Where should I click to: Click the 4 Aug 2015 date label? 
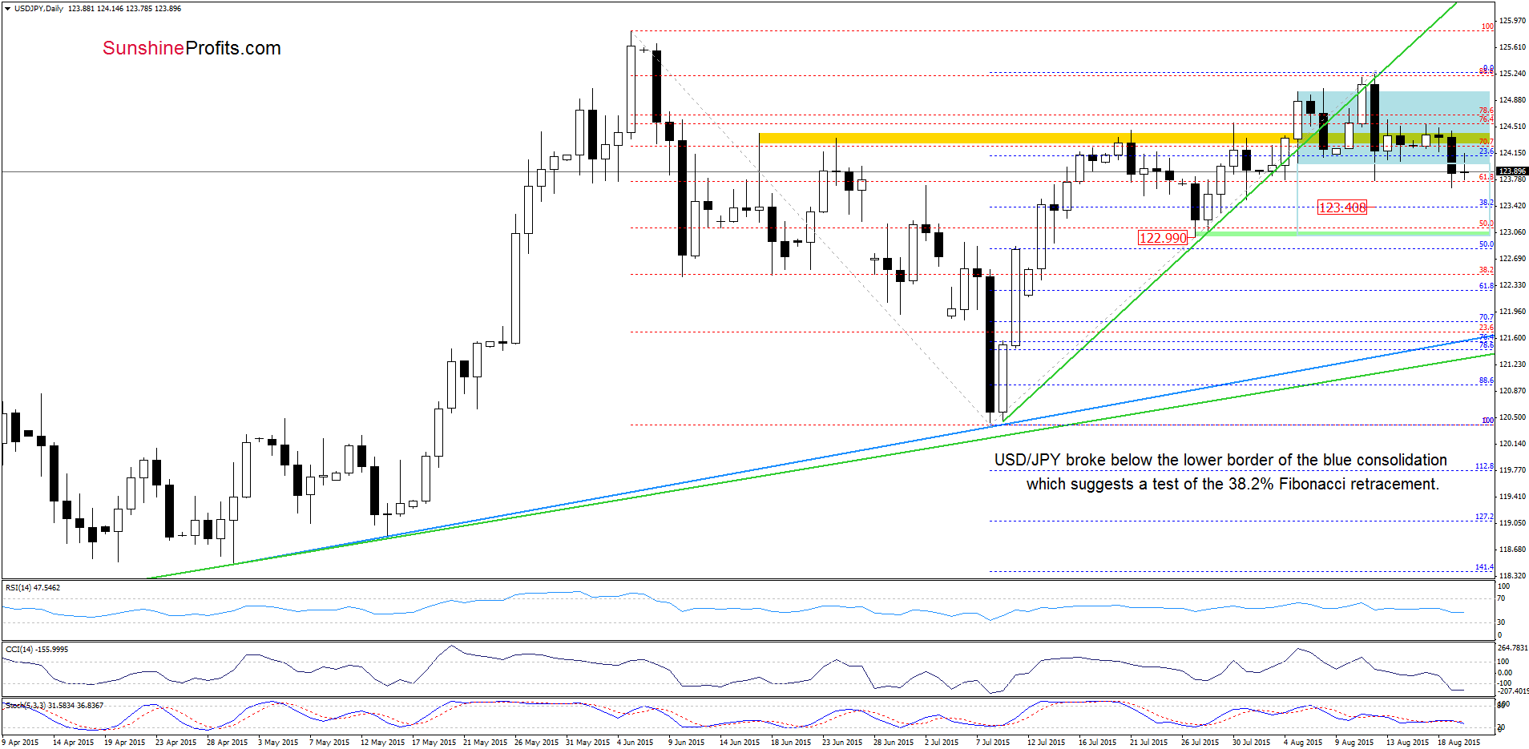pyautogui.click(x=1303, y=743)
